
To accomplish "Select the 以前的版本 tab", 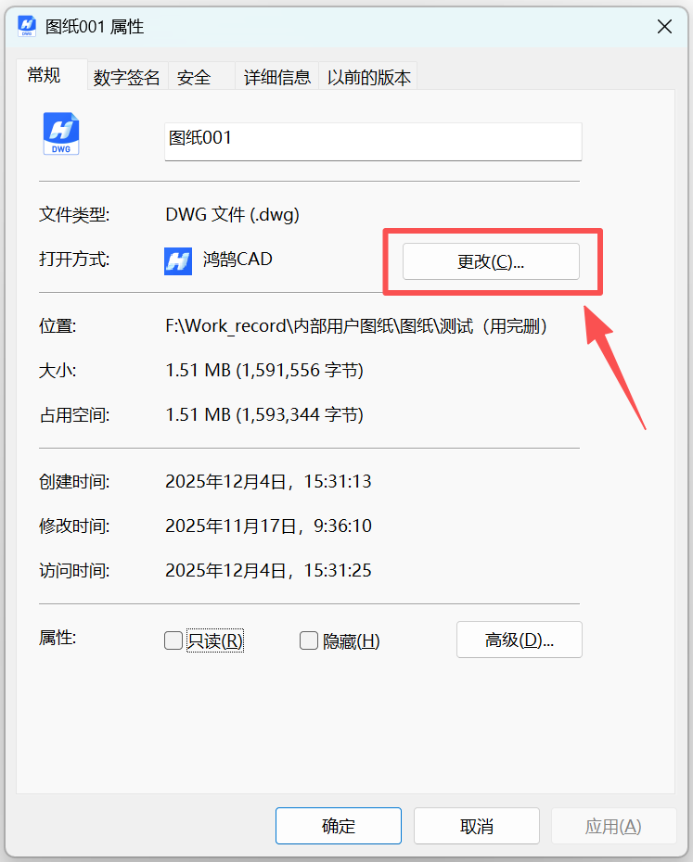I will pos(369,78).
